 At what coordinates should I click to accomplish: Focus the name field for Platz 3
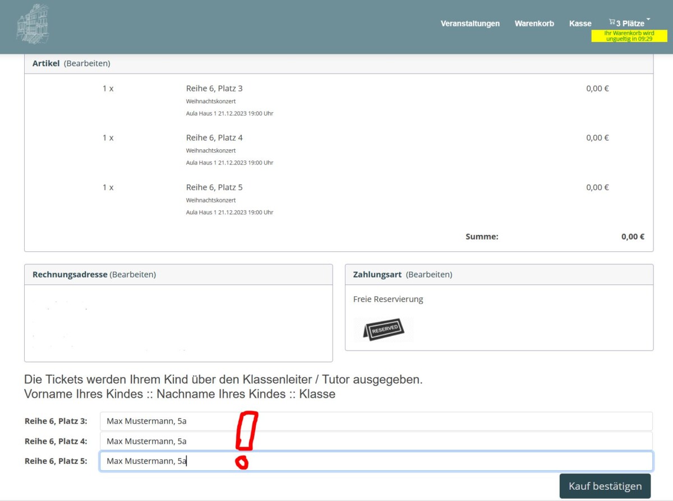(x=376, y=421)
